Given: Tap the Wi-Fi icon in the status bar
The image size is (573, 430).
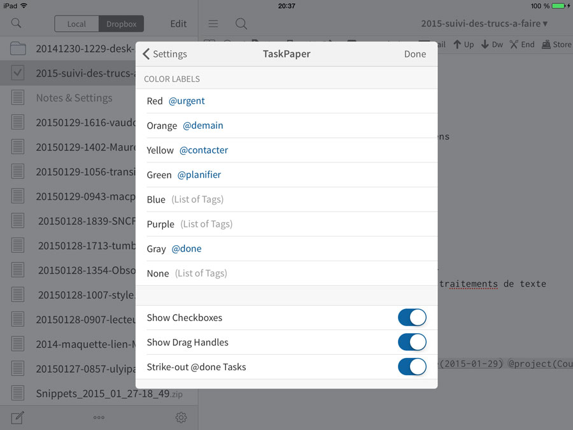Looking at the screenshot, I should pyautogui.click(x=24, y=6).
